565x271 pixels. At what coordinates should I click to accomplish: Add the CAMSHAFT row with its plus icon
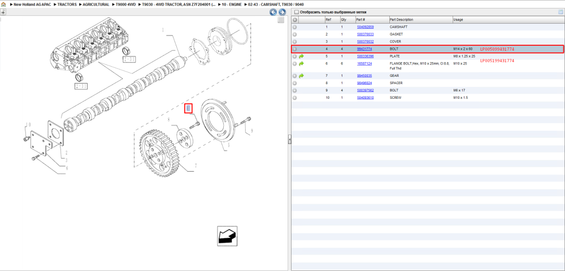point(294,27)
